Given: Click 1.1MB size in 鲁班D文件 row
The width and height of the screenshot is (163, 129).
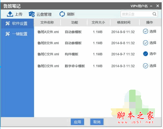Looking at the screenshot, I should 98,66.
